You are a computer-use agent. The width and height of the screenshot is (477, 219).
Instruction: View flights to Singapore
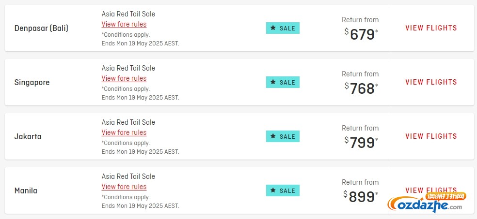click(431, 82)
